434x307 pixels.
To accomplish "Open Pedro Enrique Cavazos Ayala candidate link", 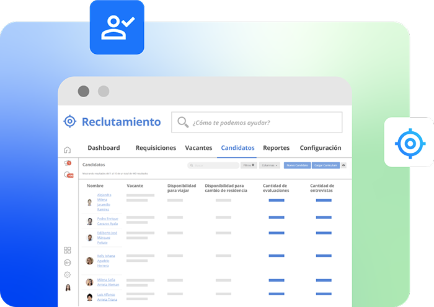I will (108, 221).
